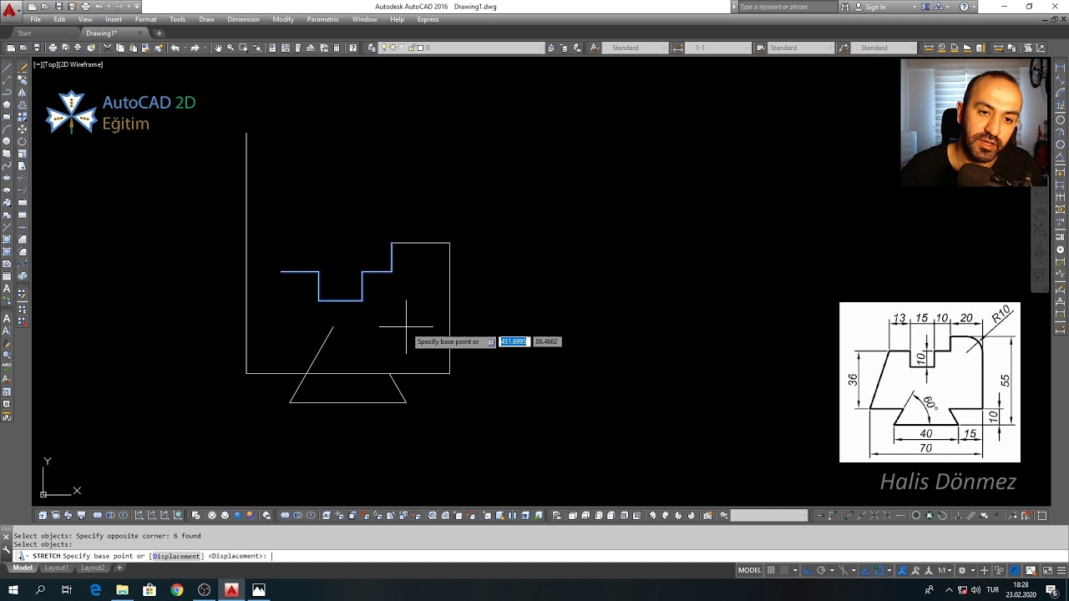The width and height of the screenshot is (1069, 601).
Task: Open the 1-1 dimension style dropdown
Action: coord(718,48)
